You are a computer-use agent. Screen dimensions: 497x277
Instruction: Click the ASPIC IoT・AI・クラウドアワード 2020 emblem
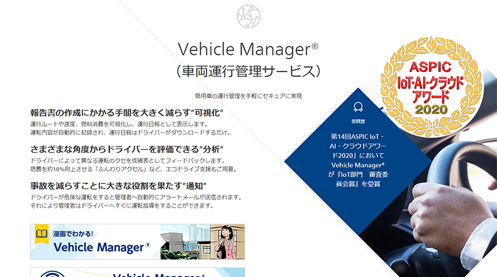[x=431, y=87]
